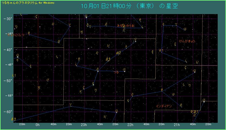Screen dimensions: 226x130
Task: Click the つる constellation label
Action: [x=116, y=72]
